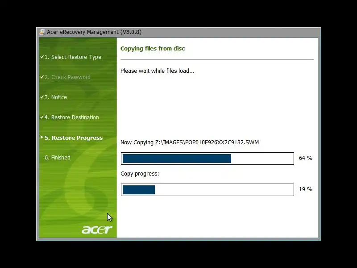Viewport: 357px width, 268px height.
Task: Click checkmark beside Notice step
Action: pyautogui.click(x=42, y=97)
